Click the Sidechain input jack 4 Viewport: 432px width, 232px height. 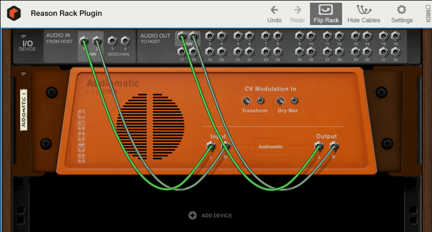click(x=125, y=41)
